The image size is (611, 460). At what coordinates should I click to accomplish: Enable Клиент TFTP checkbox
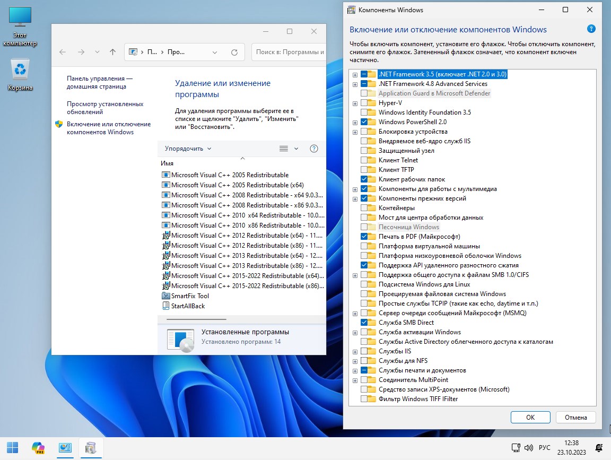pyautogui.click(x=364, y=170)
